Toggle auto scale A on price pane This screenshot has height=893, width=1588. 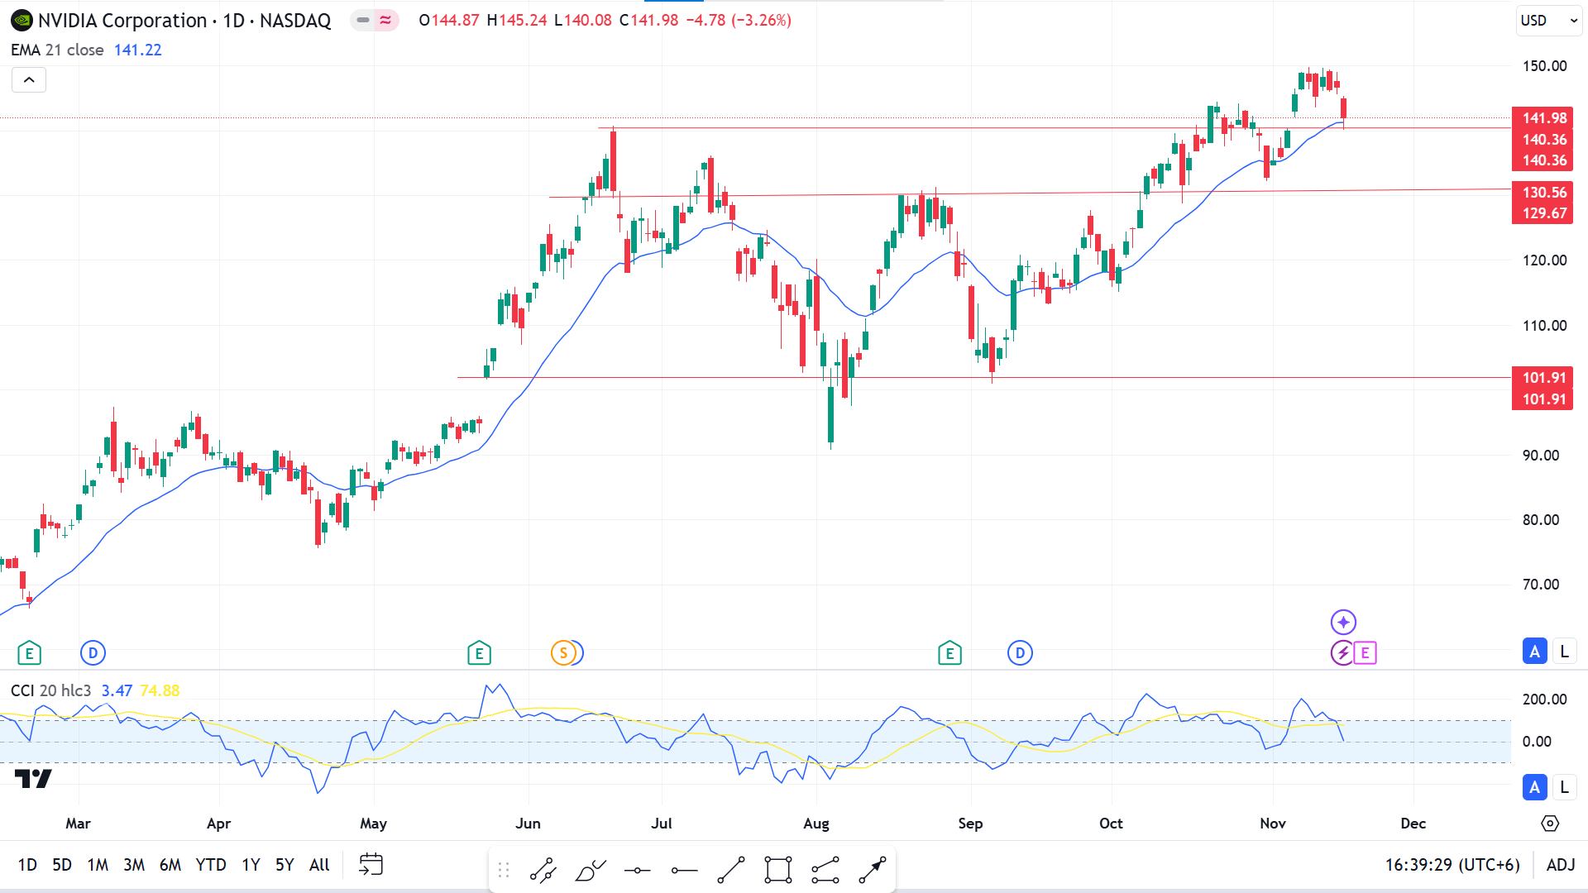point(1535,652)
